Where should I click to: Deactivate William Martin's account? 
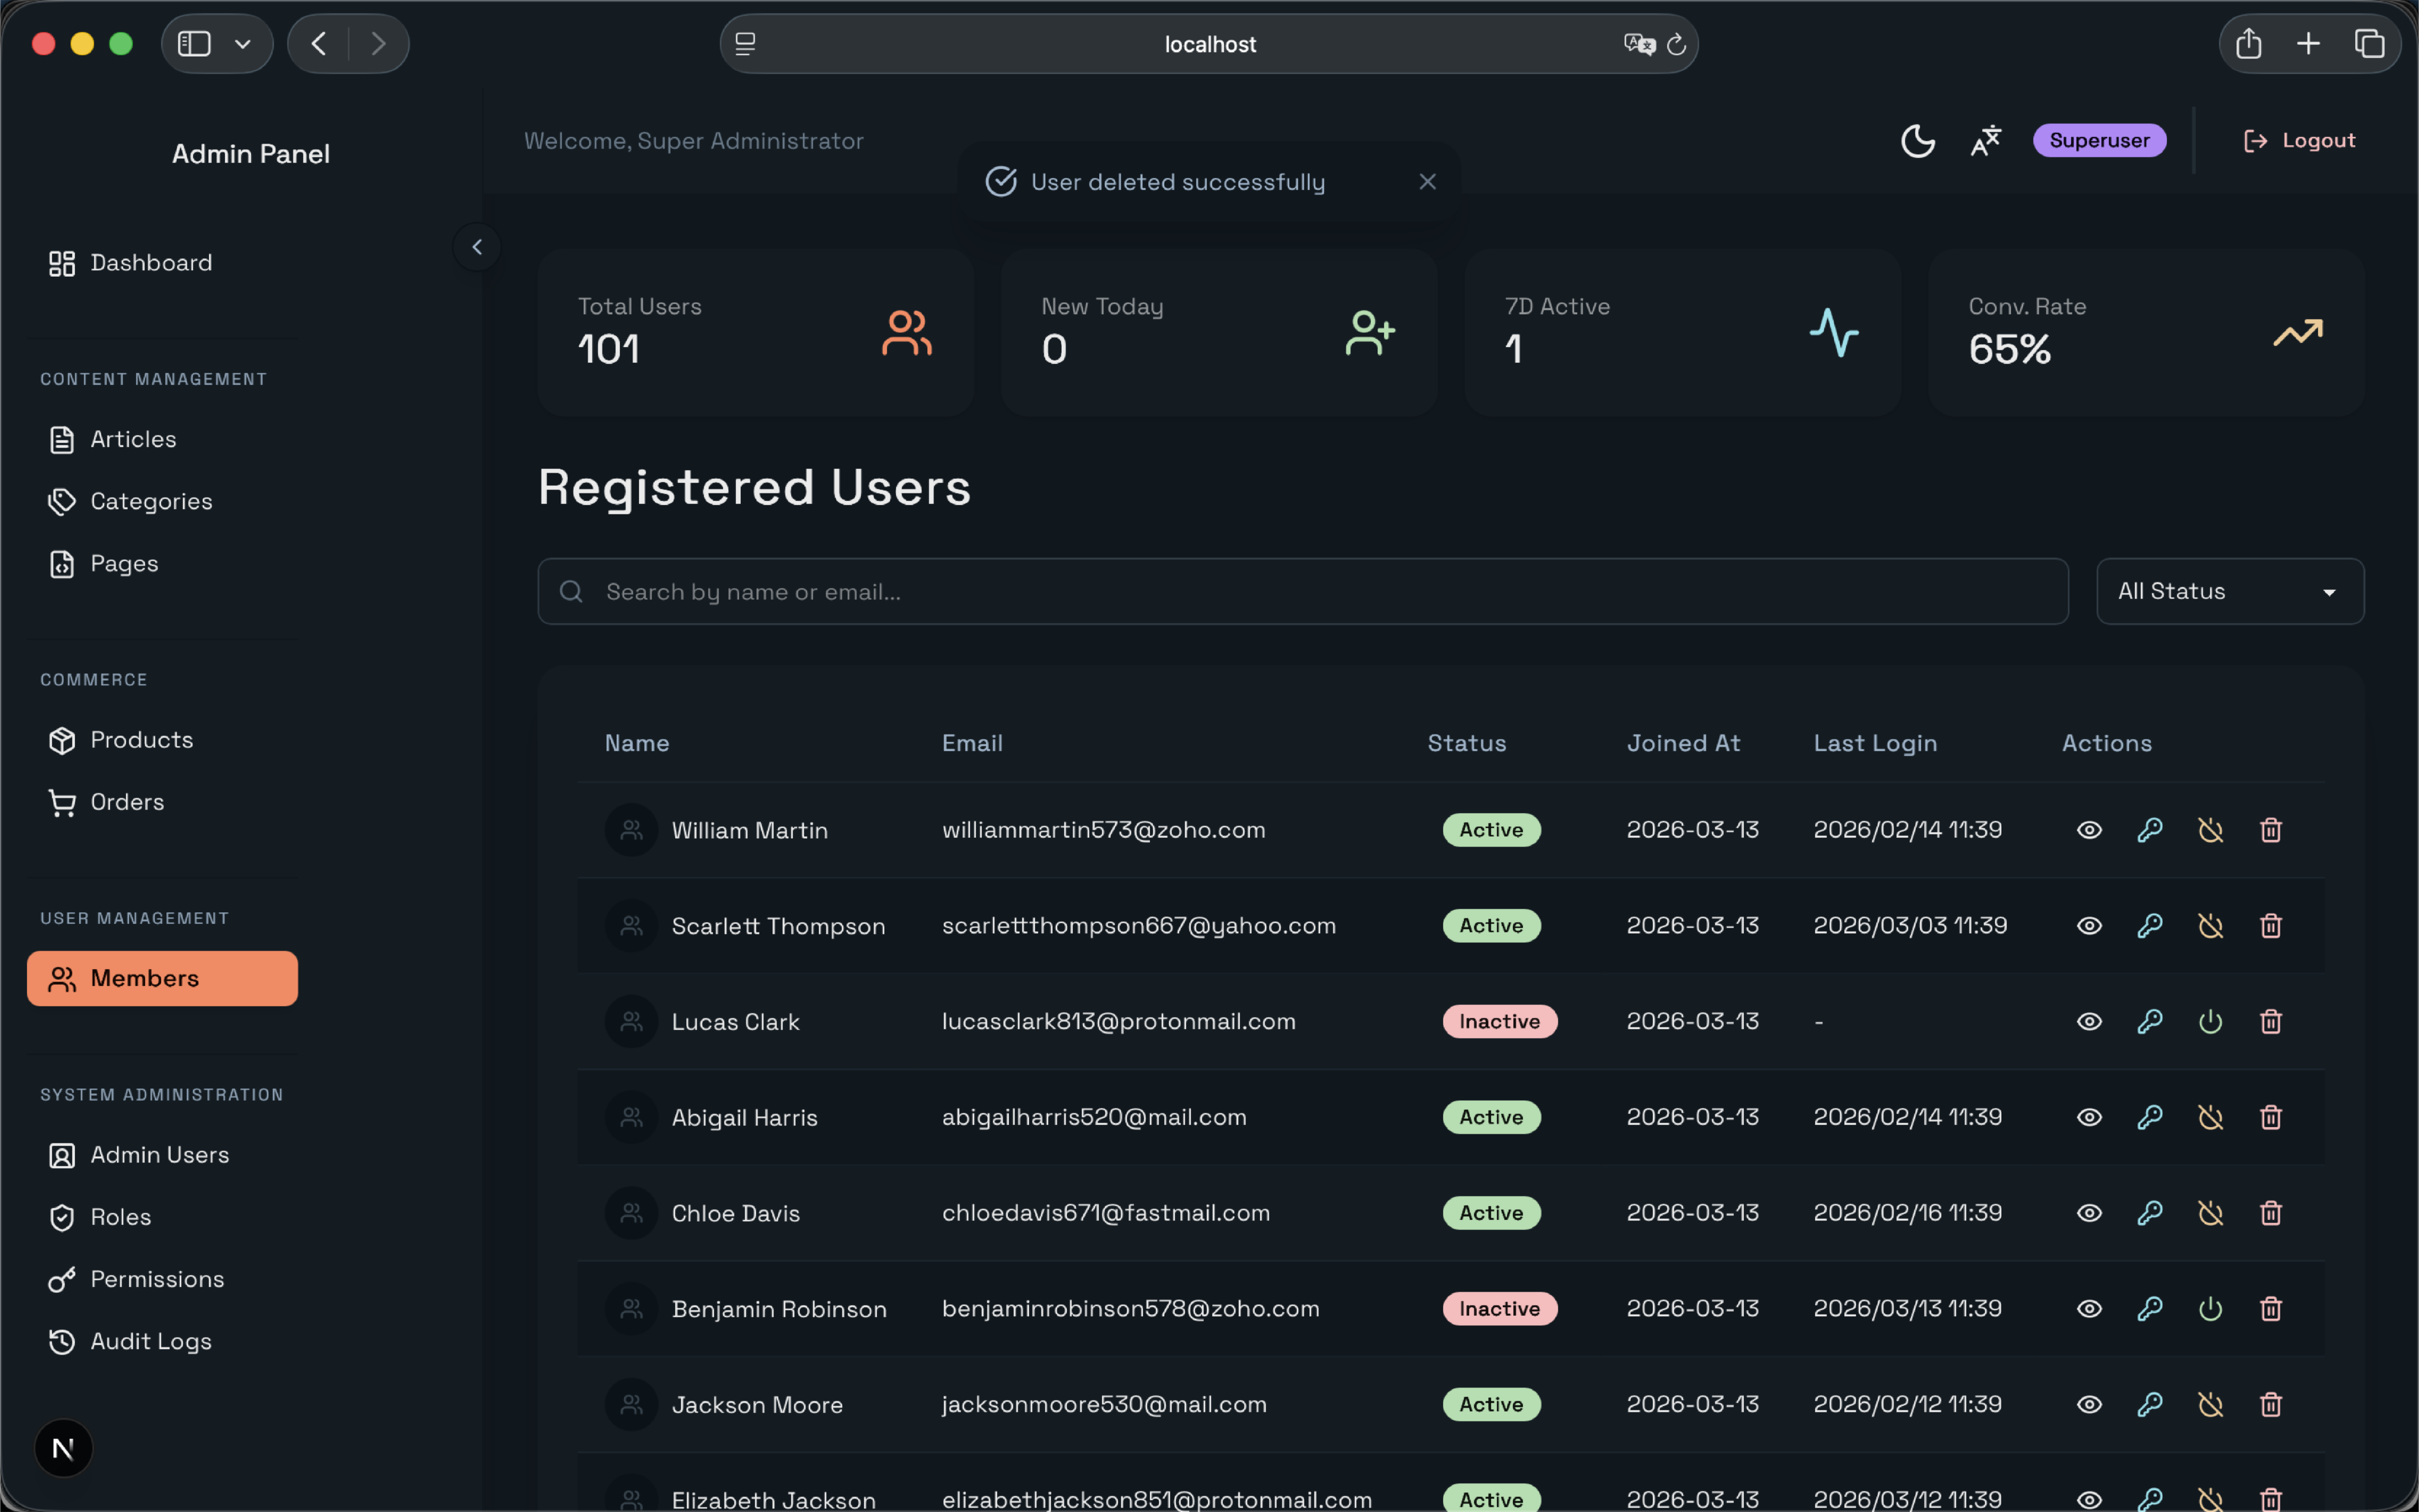(x=2210, y=830)
